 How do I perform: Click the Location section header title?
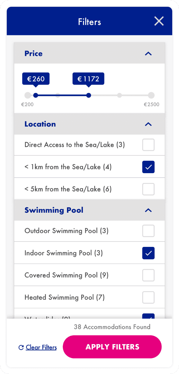point(40,124)
